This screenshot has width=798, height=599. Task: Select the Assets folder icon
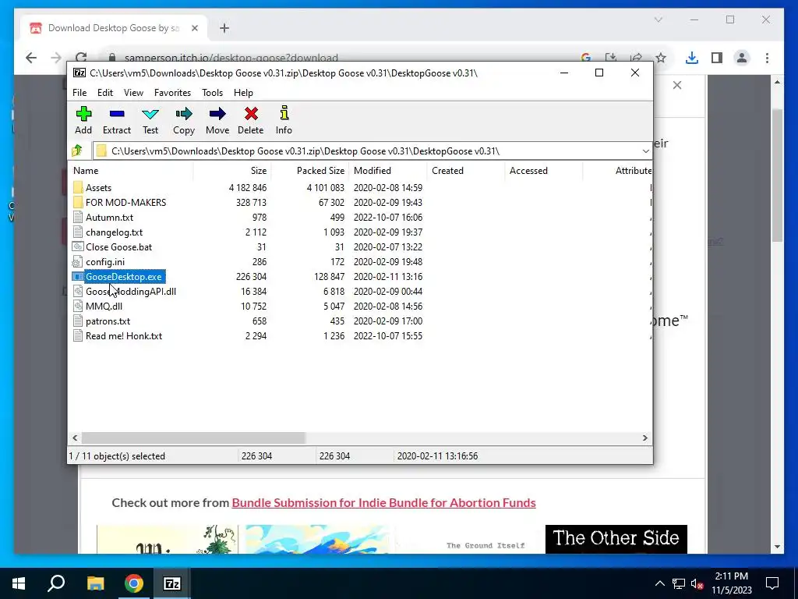(x=78, y=187)
